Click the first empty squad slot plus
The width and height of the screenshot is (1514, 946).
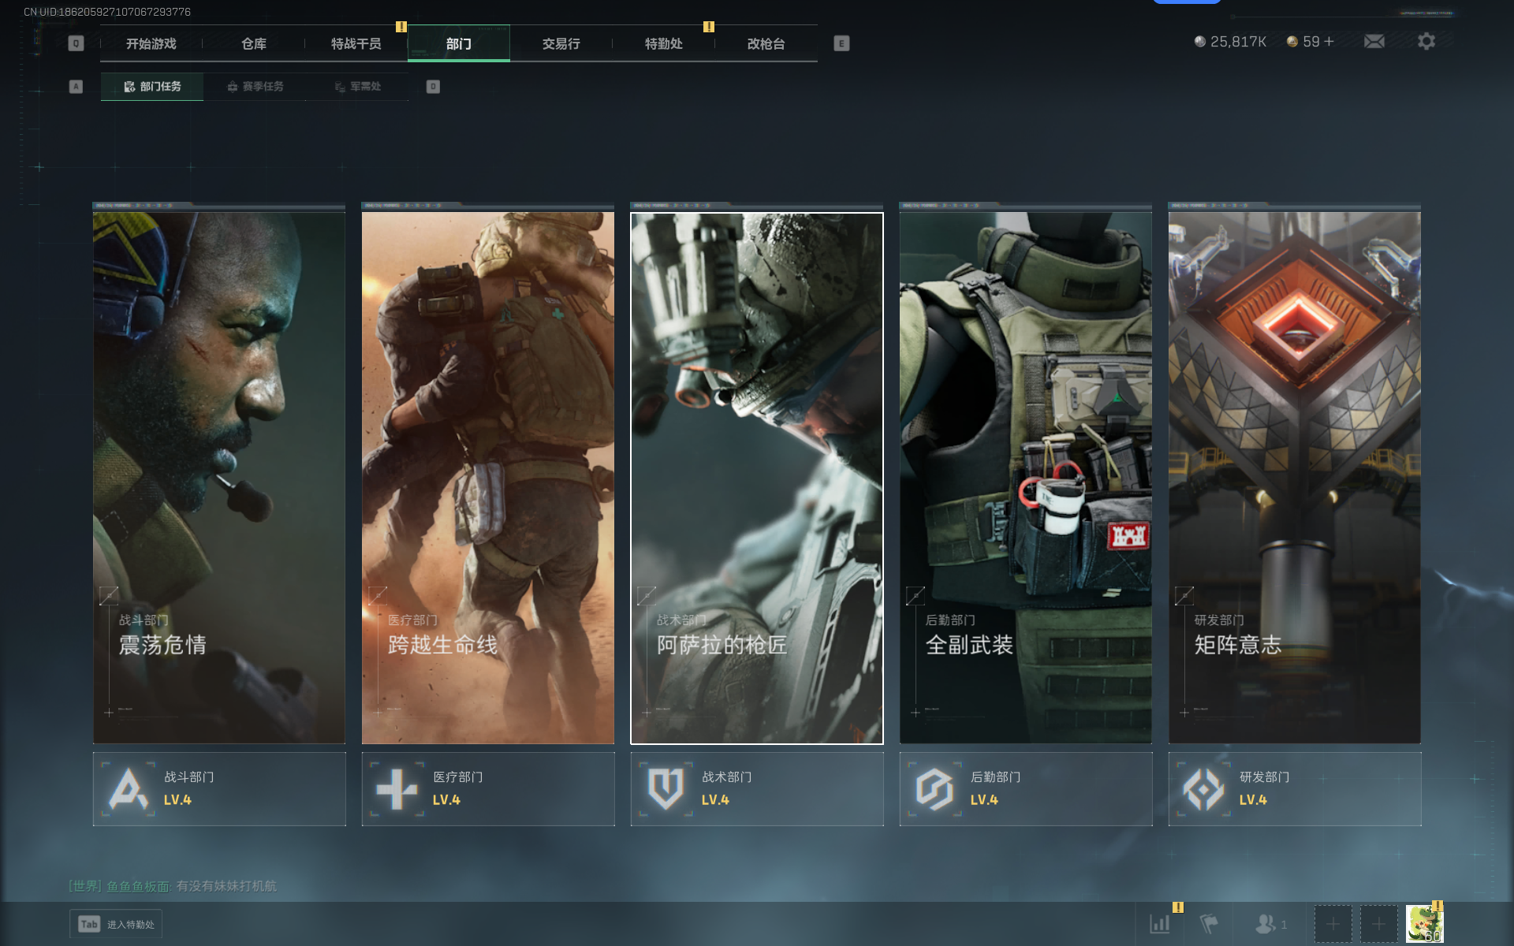(x=1333, y=923)
